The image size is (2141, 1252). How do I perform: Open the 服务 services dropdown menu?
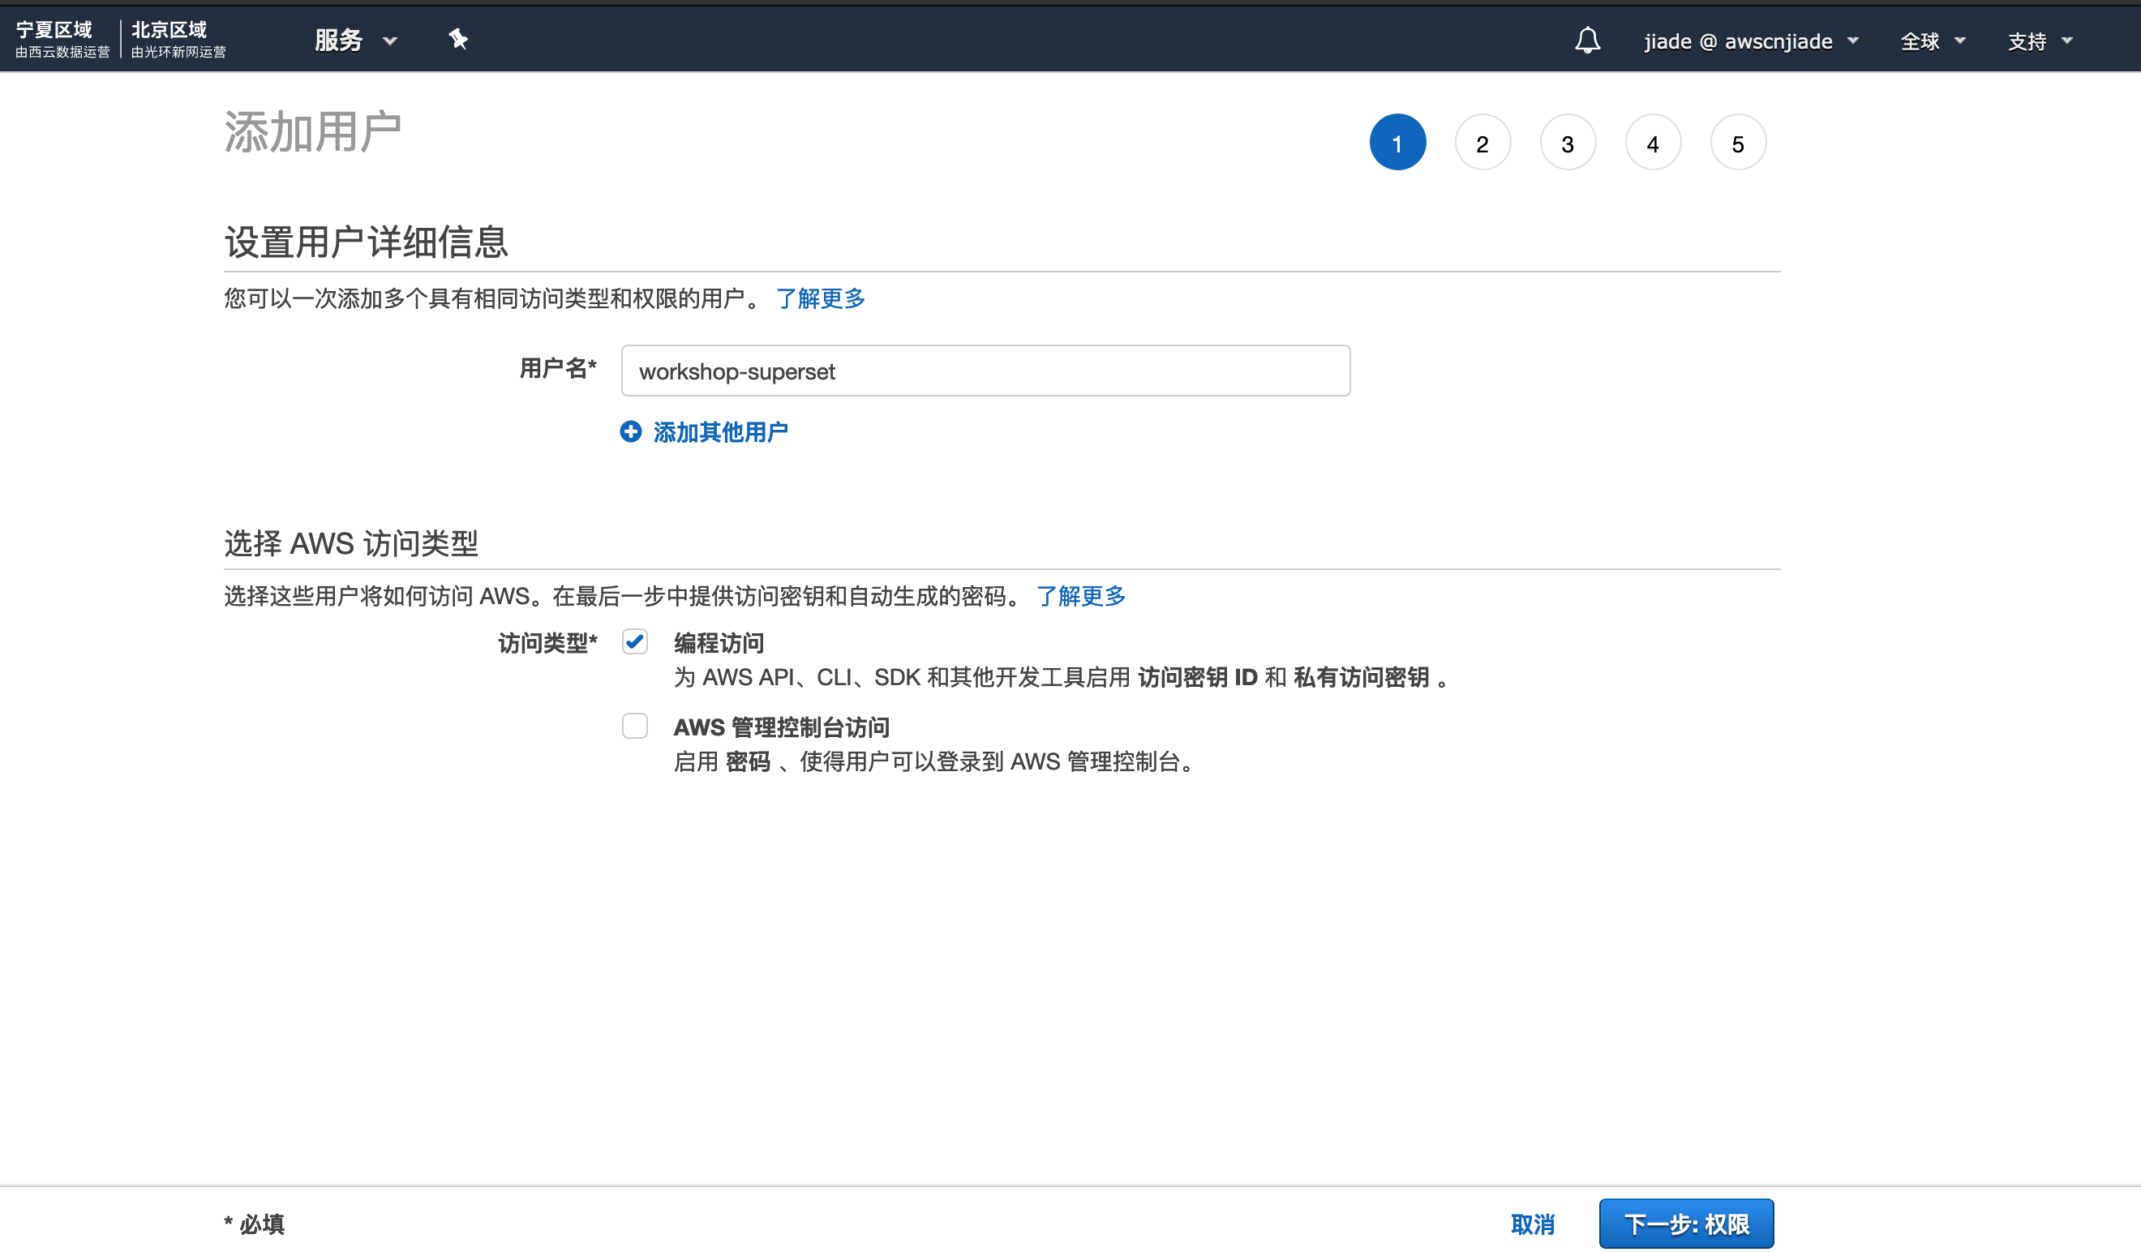coord(355,40)
